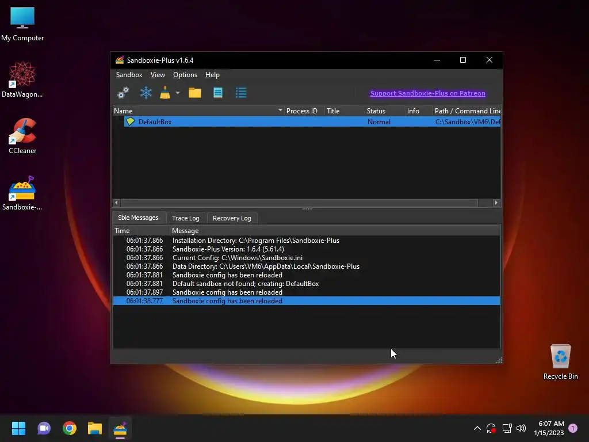This screenshot has height=442, width=589.
Task: Click the broom cleanup toolbar icon
Action: click(165, 93)
